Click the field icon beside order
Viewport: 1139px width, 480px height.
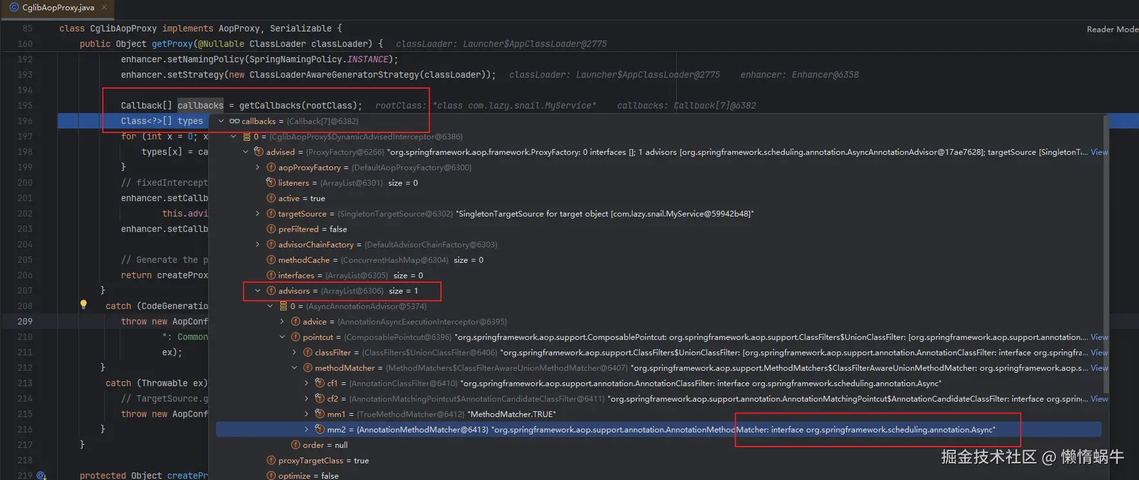tap(295, 445)
